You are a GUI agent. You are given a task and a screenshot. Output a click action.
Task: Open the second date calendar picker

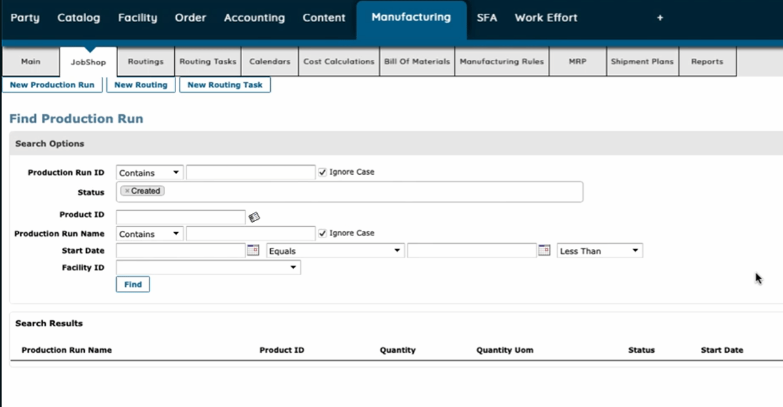click(544, 250)
